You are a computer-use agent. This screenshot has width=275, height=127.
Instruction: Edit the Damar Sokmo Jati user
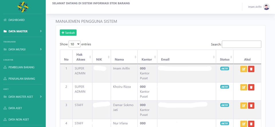(x=243, y=106)
